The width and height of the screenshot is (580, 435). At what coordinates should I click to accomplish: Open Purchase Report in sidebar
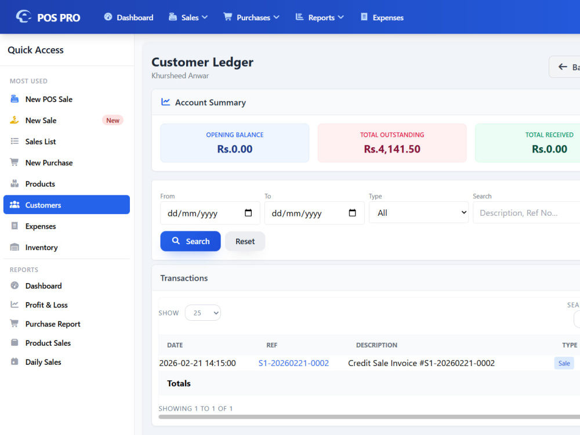click(x=67, y=324)
